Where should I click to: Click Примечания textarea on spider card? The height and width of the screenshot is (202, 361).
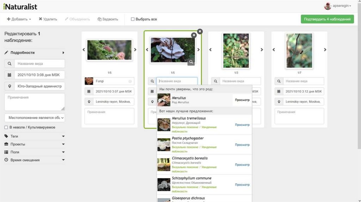299,116
